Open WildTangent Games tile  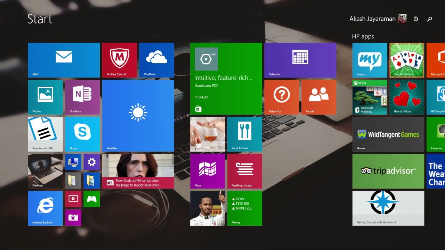point(388,134)
